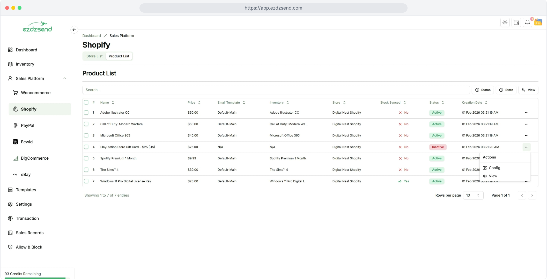Tick checkbox for Windows 11 Pro row
Image resolution: width=547 pixels, height=279 pixels.
(x=86, y=181)
